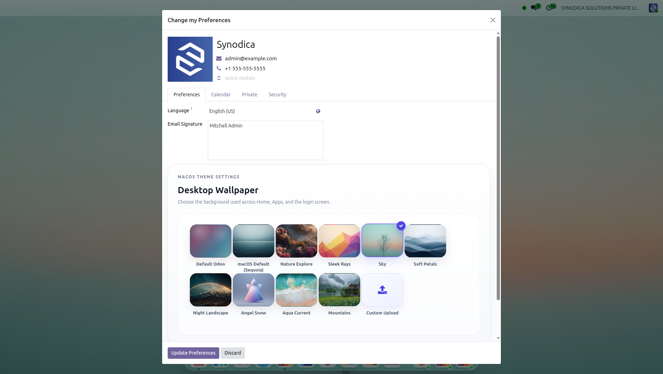The image size is (663, 374).
Task: Select the Default Odoo wallpaper
Action: (211, 241)
